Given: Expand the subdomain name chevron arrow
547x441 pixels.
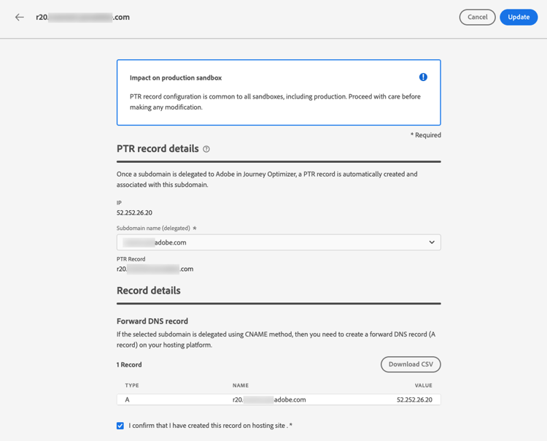Looking at the screenshot, I should [432, 242].
